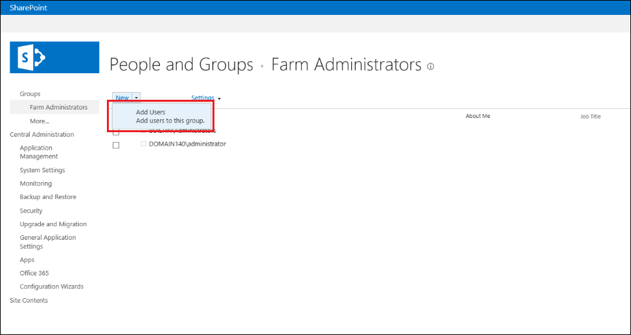Click the Farm Administrators page title

[347, 64]
